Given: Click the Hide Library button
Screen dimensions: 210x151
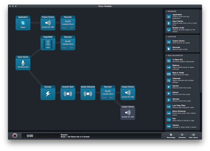Looking at the screenshot, I should tap(193, 136).
